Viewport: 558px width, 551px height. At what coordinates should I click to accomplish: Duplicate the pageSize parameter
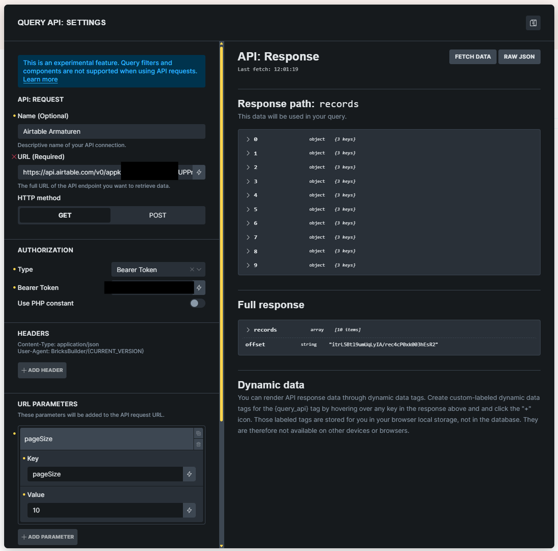pos(199,433)
